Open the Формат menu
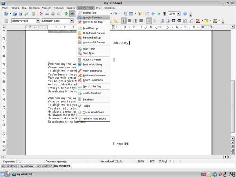This screenshot has height=177, width=236. (x=47, y=8)
